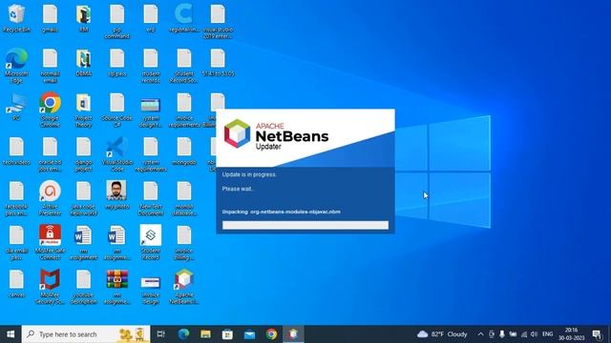Open Microsoft Store from the taskbar
This screenshot has height=343, width=611.
coord(227,334)
